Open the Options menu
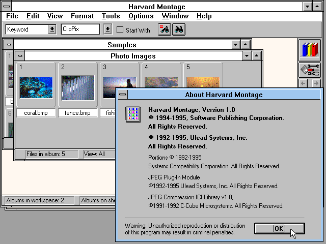The height and width of the screenshot is (244, 326). (x=141, y=16)
